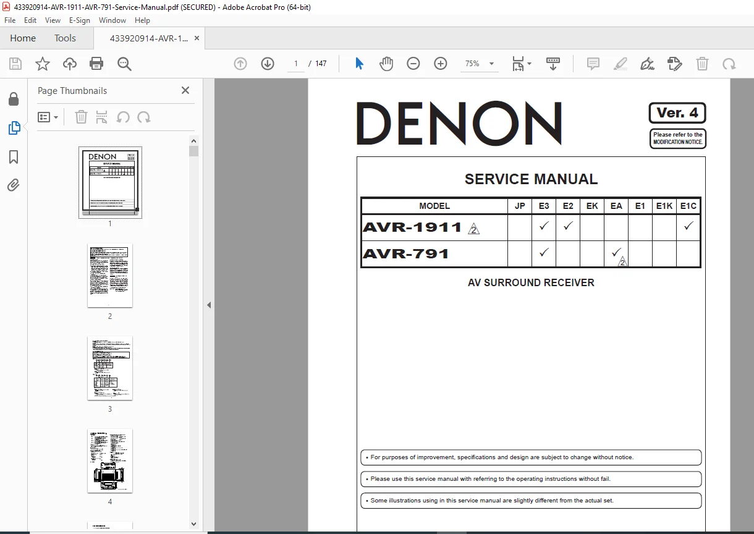Click the upload to cloud icon
This screenshot has height=534, width=754.
tap(69, 64)
